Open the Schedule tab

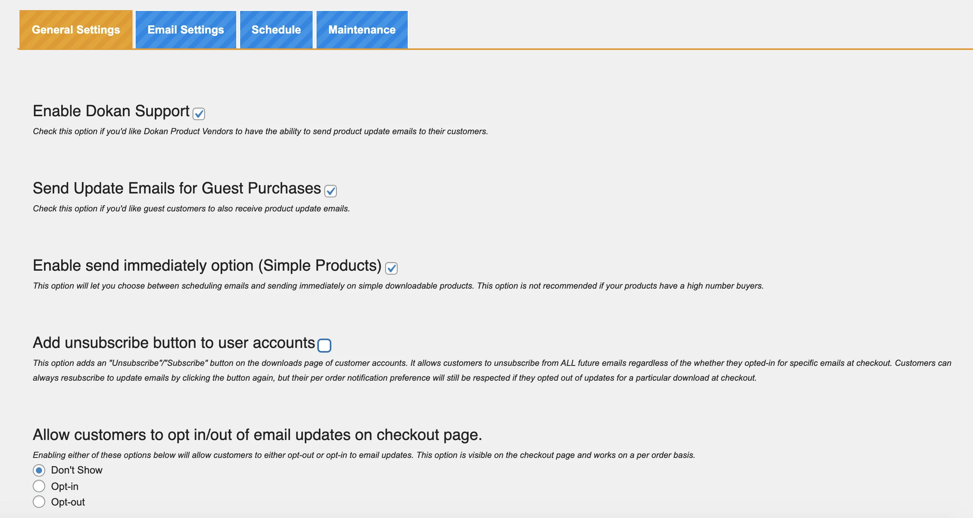coord(276,29)
